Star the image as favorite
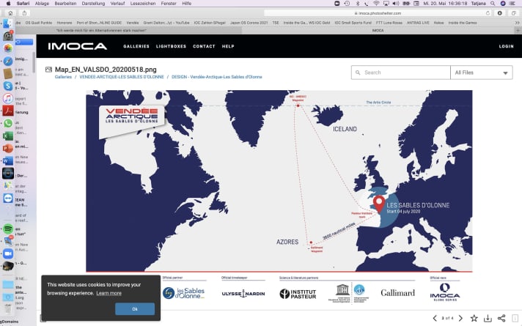 (x=474, y=319)
